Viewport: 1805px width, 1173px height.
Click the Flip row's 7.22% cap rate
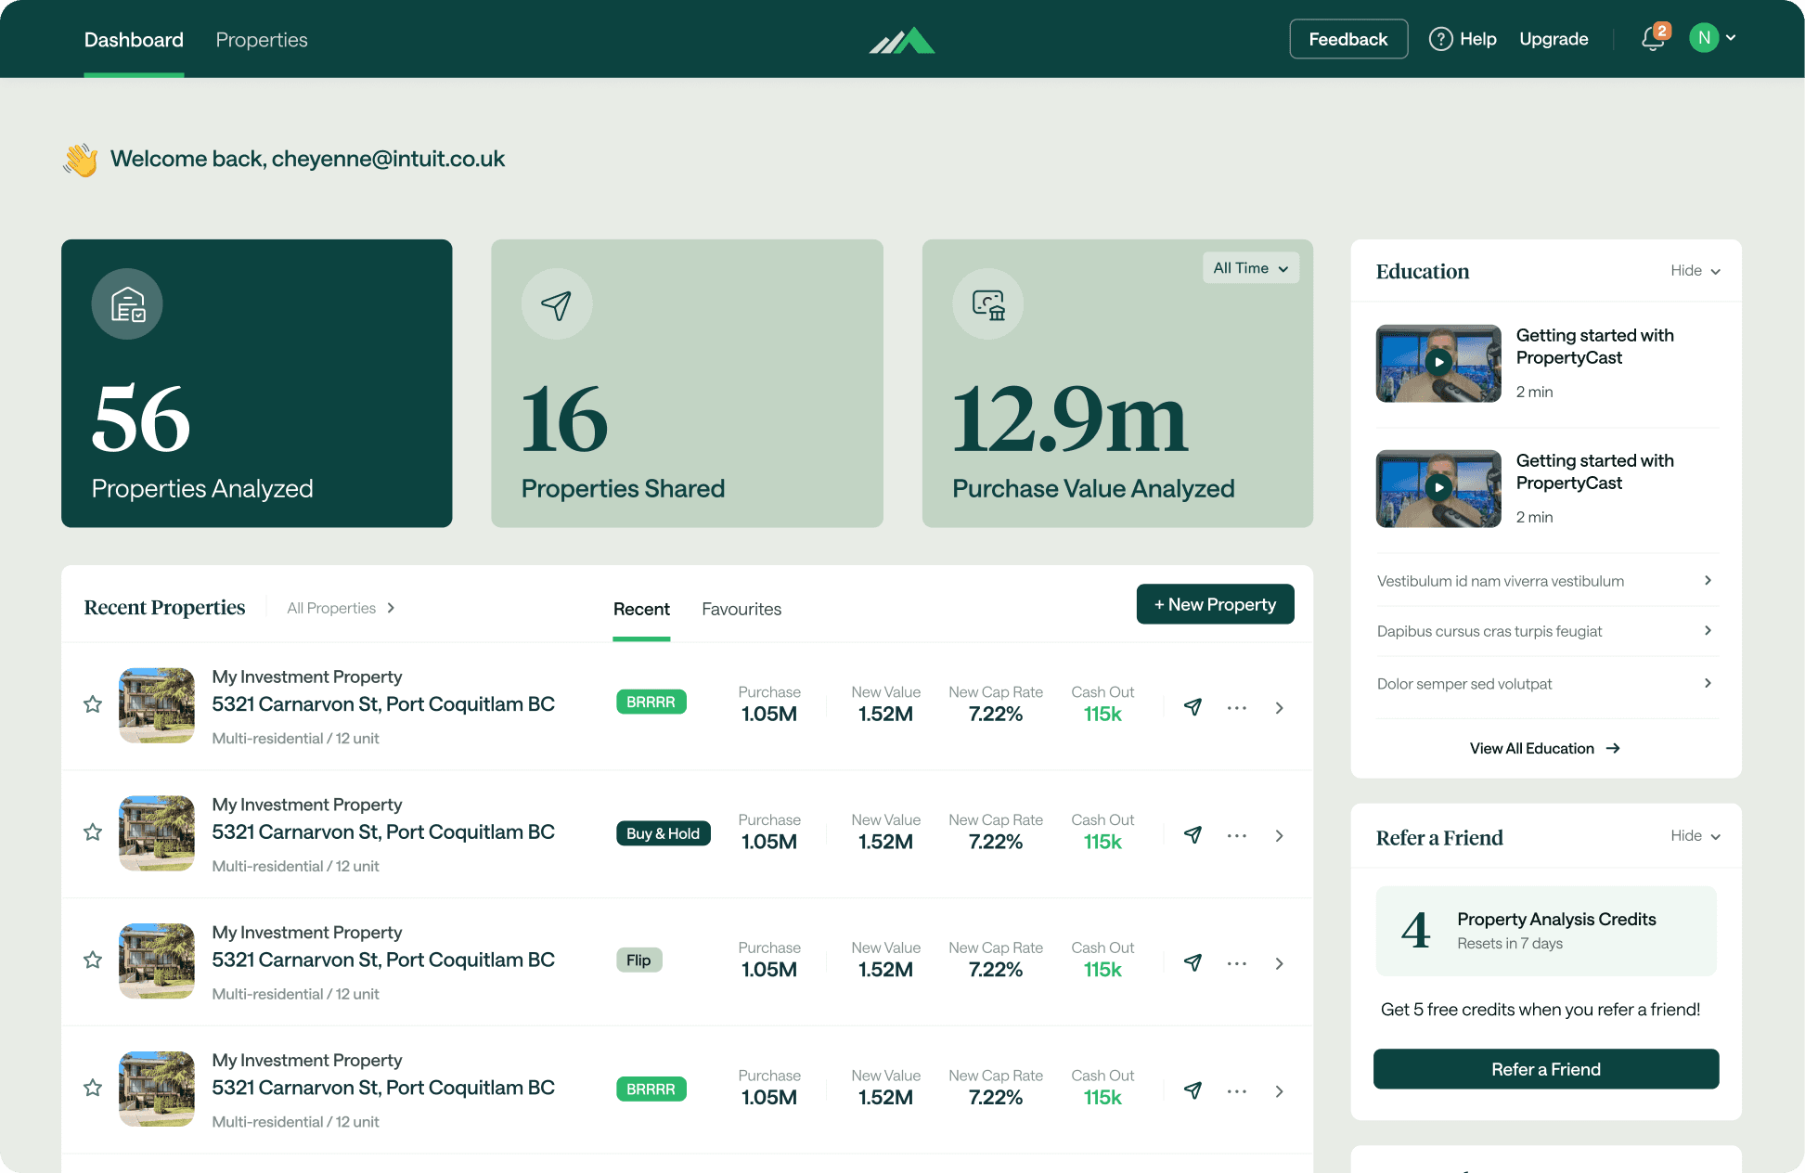click(996, 970)
